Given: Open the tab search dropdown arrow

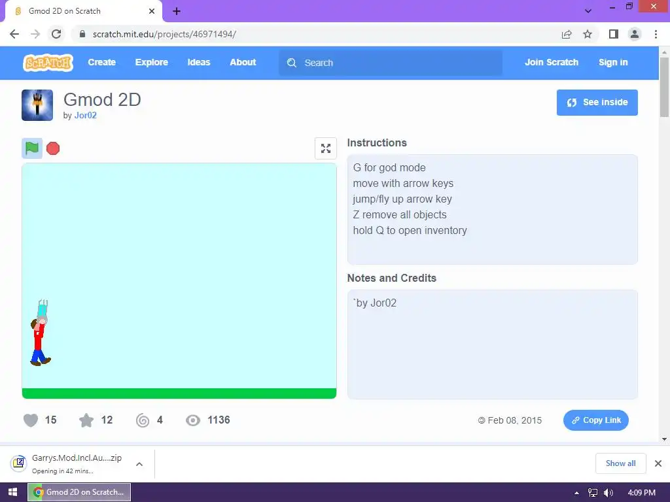Looking at the screenshot, I should coord(588,11).
